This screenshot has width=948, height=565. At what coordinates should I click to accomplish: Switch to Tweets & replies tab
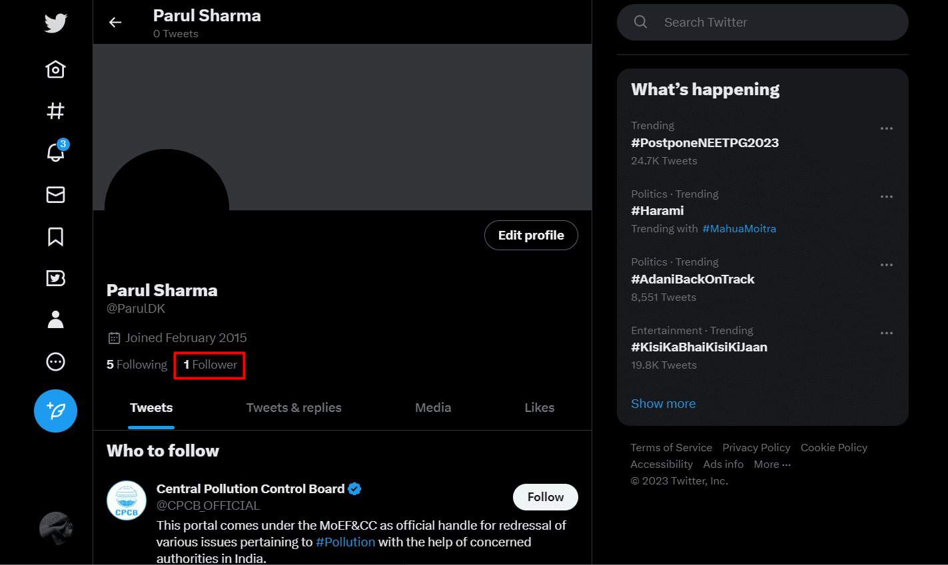[x=294, y=408]
